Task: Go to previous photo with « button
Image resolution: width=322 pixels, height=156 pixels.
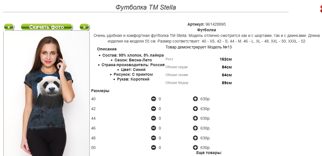Action: (9, 27)
